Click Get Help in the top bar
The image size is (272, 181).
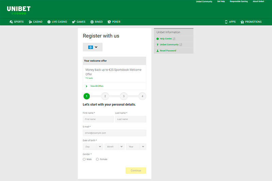click(221, 1)
